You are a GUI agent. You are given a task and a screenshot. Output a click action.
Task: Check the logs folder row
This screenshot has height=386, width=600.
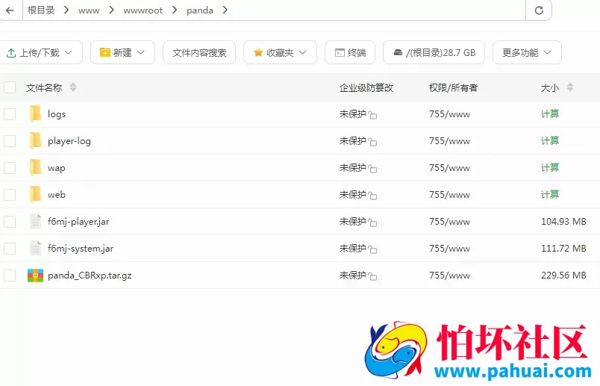point(10,113)
